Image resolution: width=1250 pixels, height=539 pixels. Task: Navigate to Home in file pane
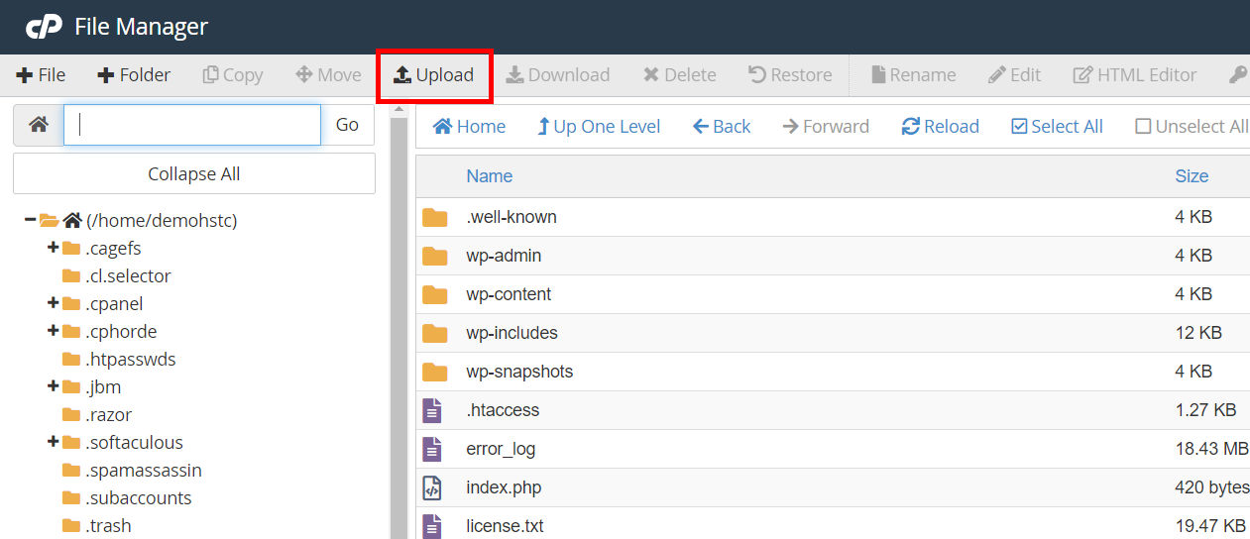tap(470, 127)
